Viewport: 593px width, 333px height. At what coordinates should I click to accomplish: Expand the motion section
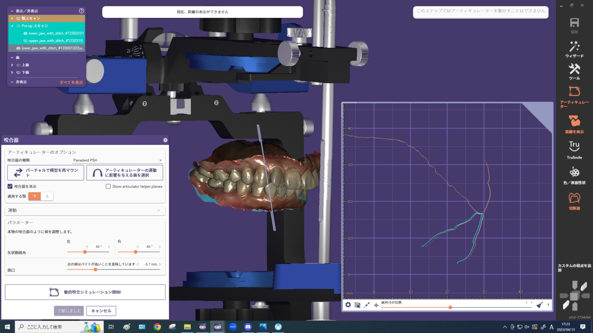pos(85,210)
